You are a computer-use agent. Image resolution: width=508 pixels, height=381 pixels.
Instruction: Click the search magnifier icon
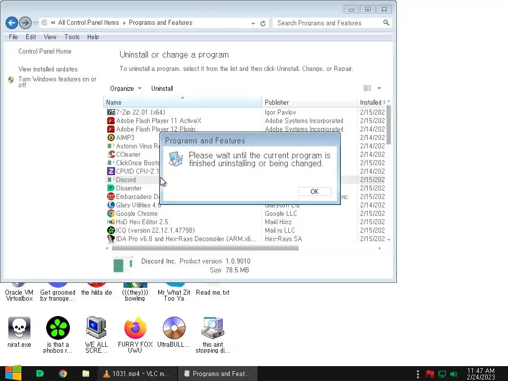(x=386, y=23)
